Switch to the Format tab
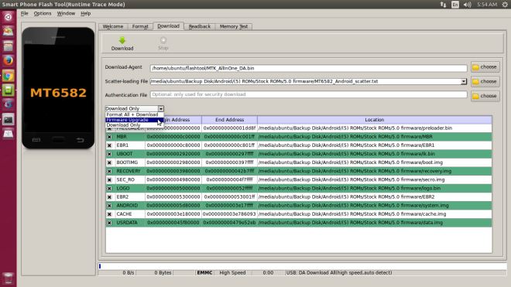 coord(140,26)
